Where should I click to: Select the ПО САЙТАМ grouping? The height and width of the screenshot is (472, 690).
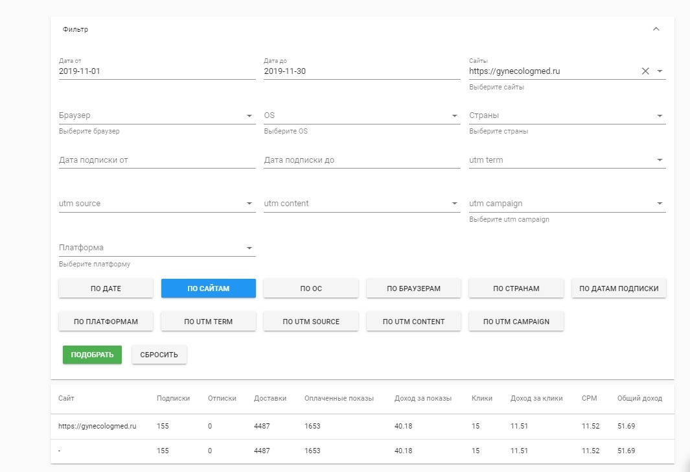tap(208, 289)
